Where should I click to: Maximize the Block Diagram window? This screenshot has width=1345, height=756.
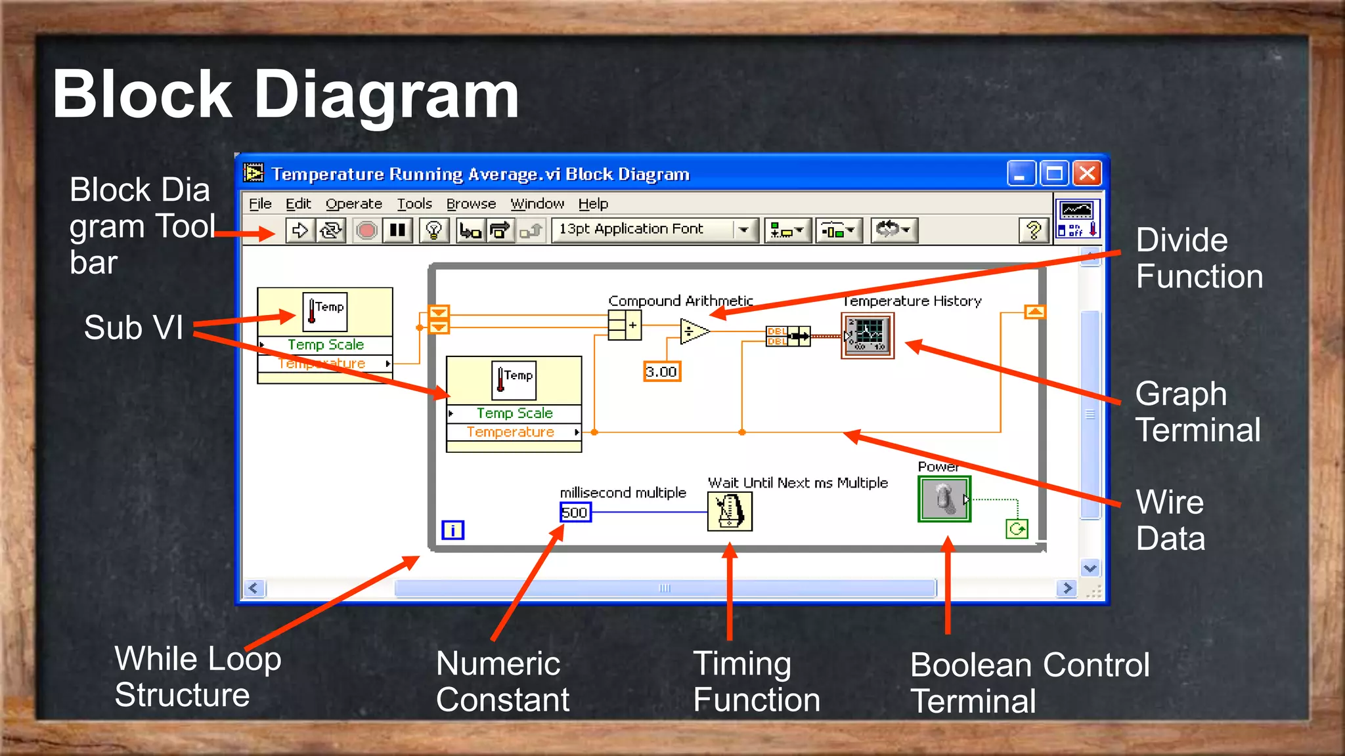point(1054,174)
